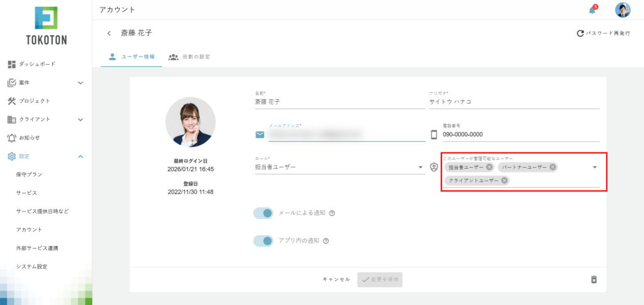Expand the manageable users dropdown arrow

pyautogui.click(x=594, y=167)
